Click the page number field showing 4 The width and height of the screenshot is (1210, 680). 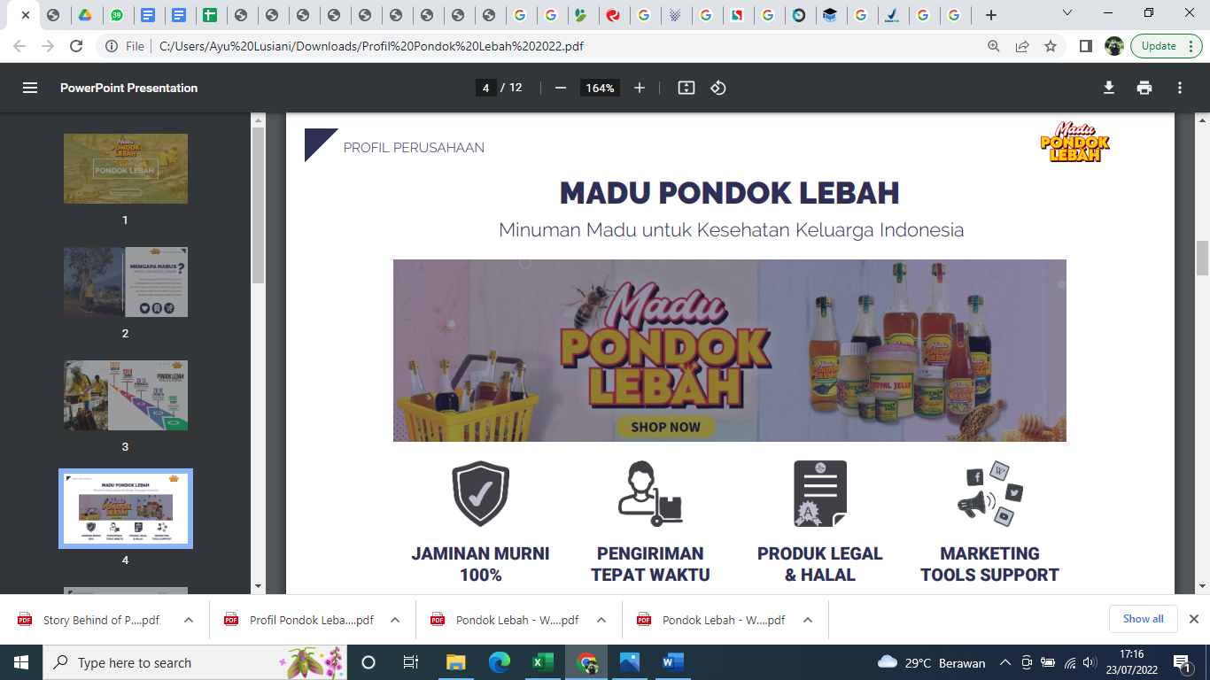click(x=485, y=88)
